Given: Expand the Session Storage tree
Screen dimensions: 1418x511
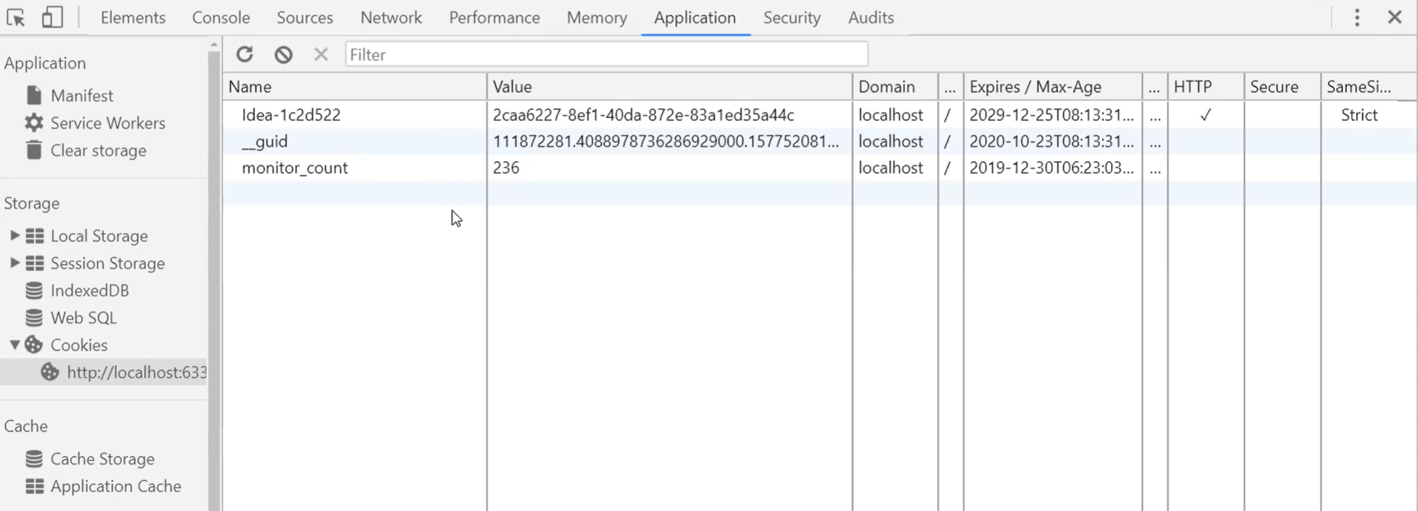Looking at the screenshot, I should point(14,263).
